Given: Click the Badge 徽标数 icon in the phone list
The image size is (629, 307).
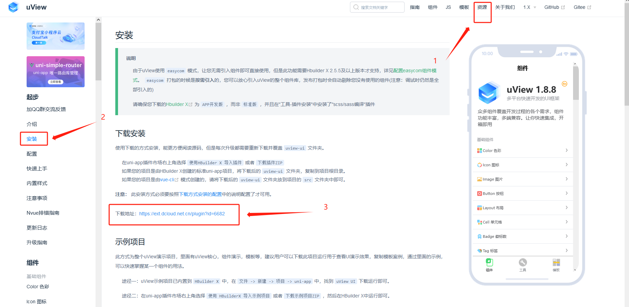Looking at the screenshot, I should [x=480, y=236].
